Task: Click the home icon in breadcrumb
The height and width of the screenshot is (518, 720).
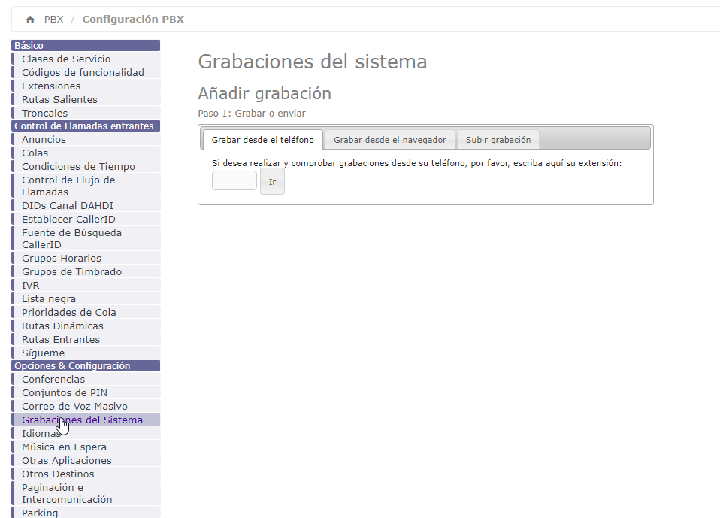Action: [x=30, y=20]
